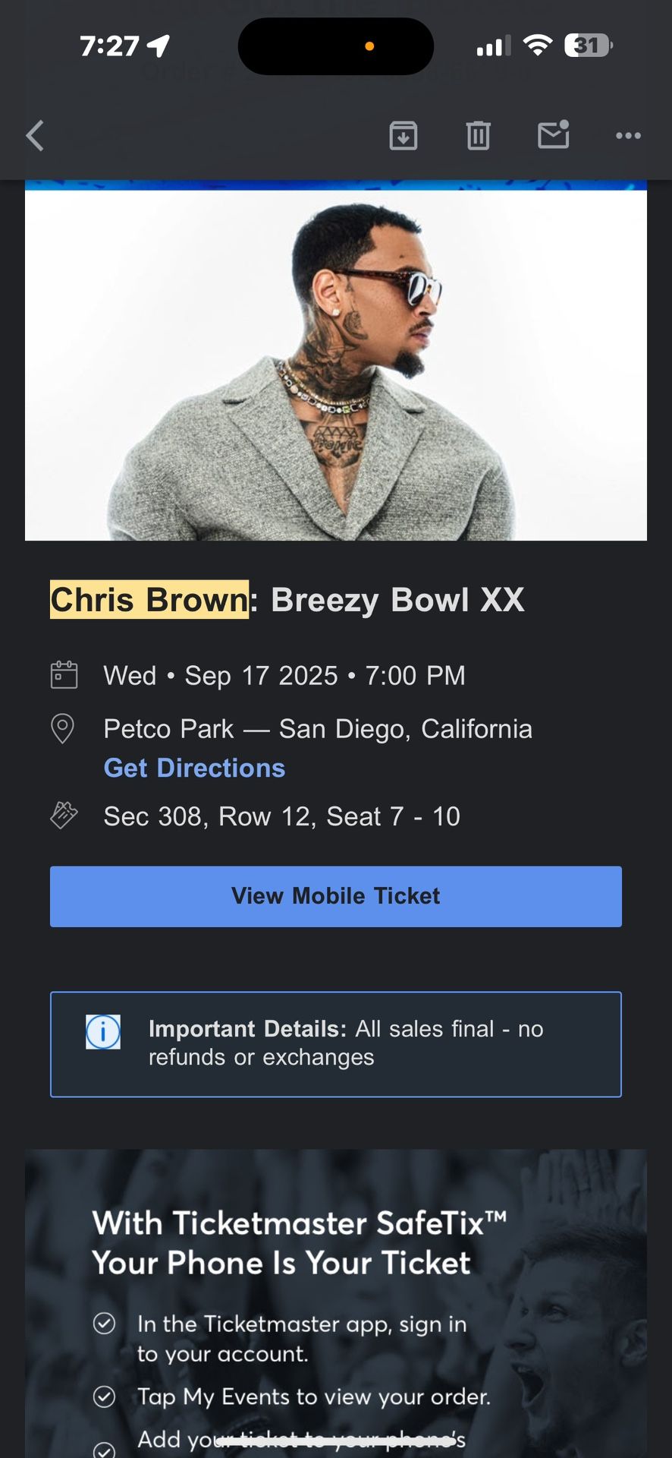Tap the location pin icon near Petco Park
The image size is (672, 1458).
(62, 728)
